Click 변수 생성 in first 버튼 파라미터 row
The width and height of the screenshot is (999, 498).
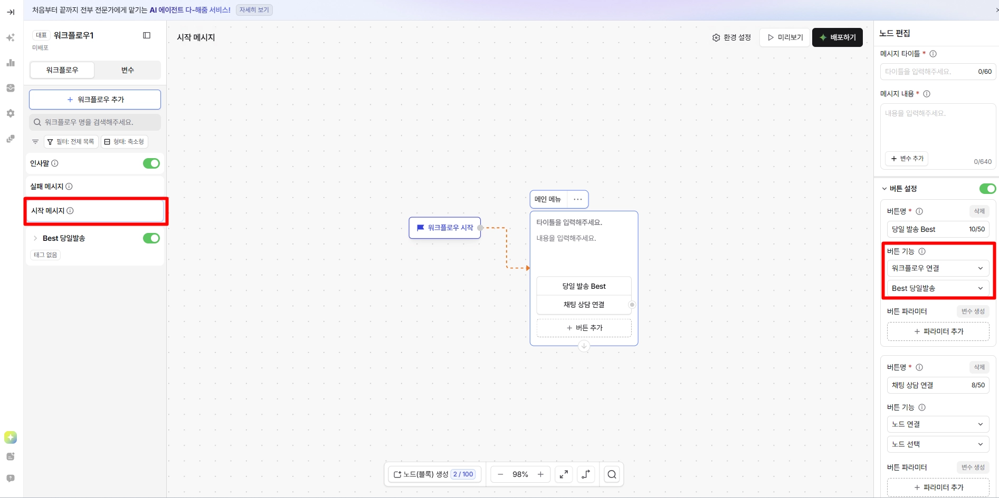pyautogui.click(x=973, y=311)
